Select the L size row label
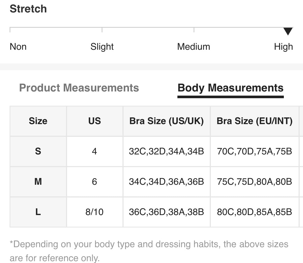This screenshot has height=263, width=303. [x=38, y=212]
